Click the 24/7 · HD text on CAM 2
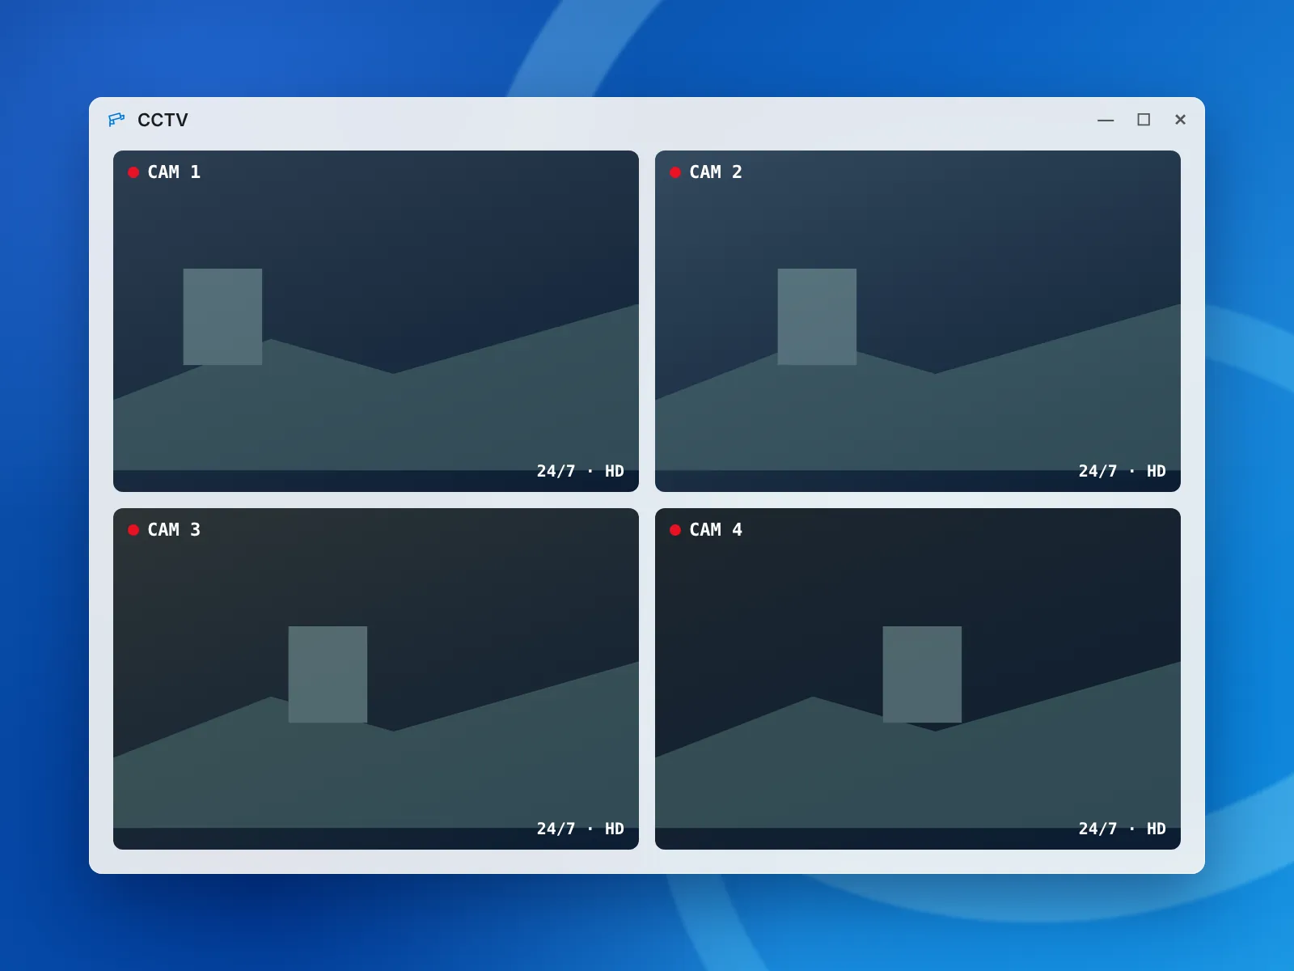This screenshot has width=1294, height=971. (1123, 471)
